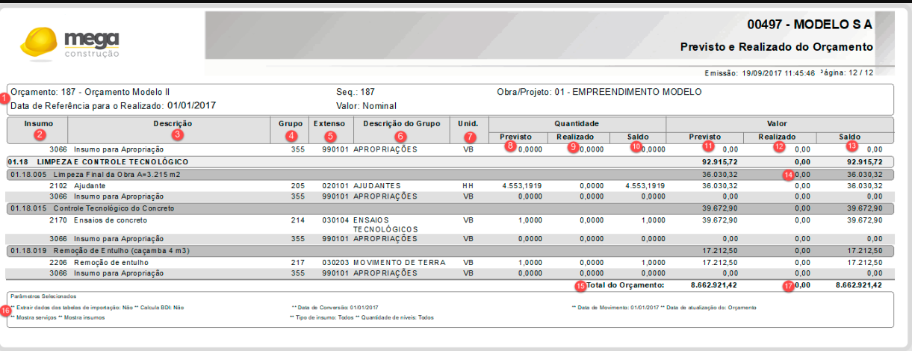This screenshot has width=912, height=351.
Task: Click insumo code 2102
Action: [x=59, y=185]
